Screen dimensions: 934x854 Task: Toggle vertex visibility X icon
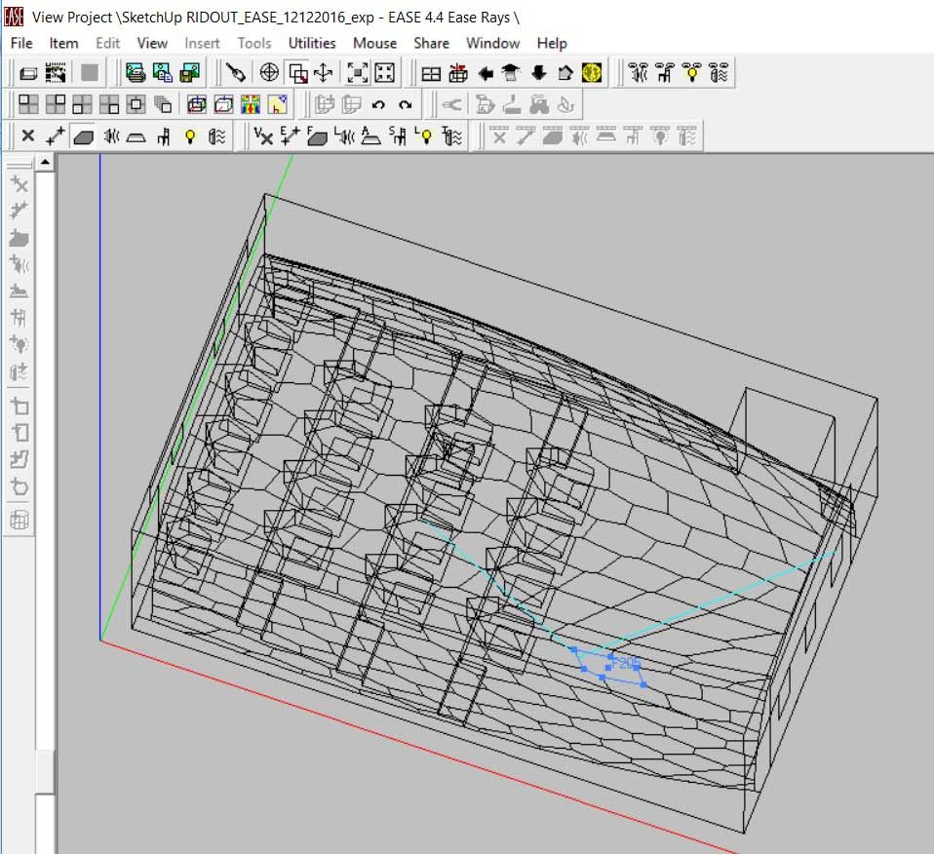point(28,136)
